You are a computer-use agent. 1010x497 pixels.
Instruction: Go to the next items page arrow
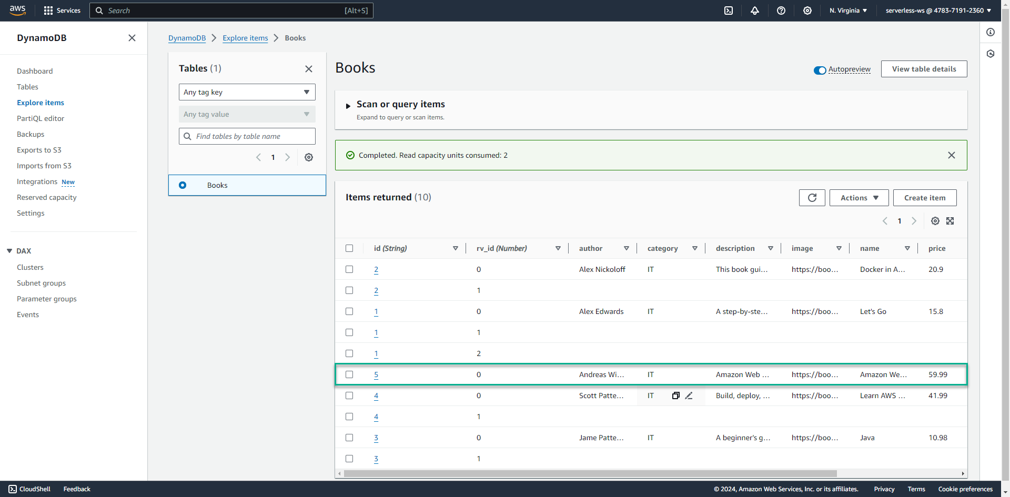click(x=914, y=221)
